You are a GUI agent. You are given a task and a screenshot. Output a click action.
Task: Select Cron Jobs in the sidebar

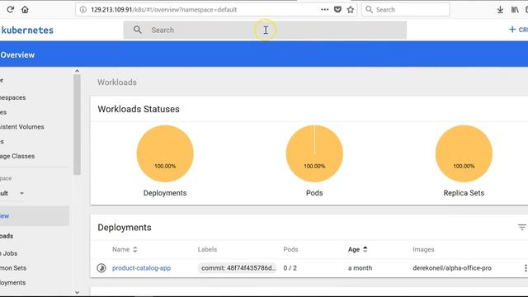[x=9, y=253]
